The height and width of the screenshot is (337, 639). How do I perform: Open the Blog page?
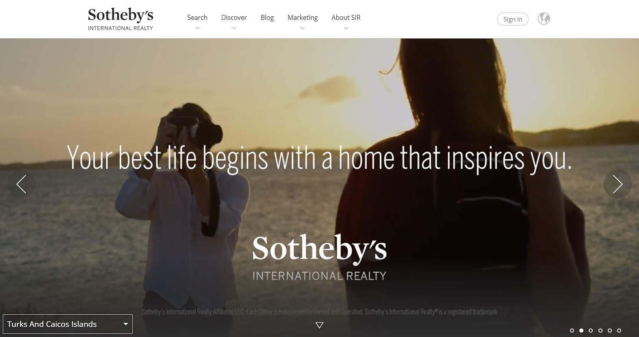(267, 17)
